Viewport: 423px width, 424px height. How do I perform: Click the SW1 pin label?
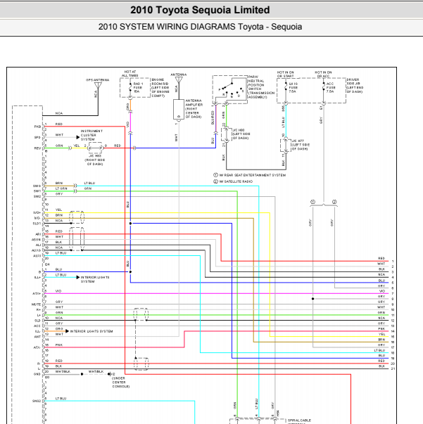[37, 191]
